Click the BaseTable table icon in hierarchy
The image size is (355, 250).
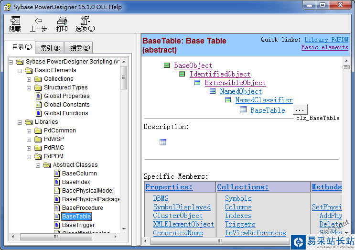[x=243, y=109]
